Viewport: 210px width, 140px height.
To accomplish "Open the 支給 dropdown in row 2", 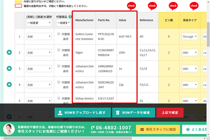I will point(39,52).
